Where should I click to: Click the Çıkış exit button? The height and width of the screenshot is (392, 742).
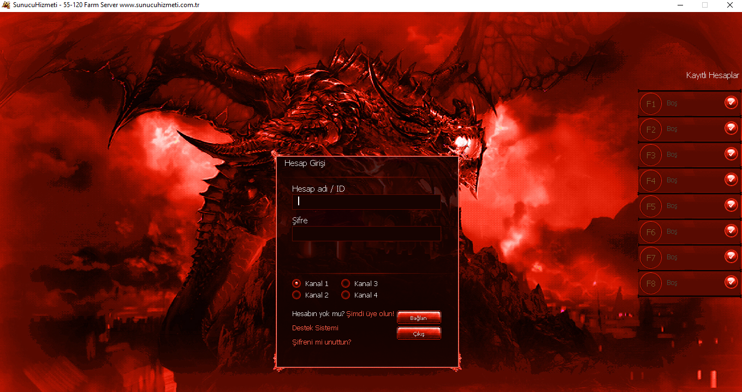[x=418, y=334]
